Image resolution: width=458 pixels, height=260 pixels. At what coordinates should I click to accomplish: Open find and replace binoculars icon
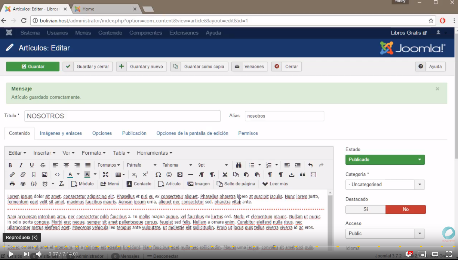[x=239, y=165]
